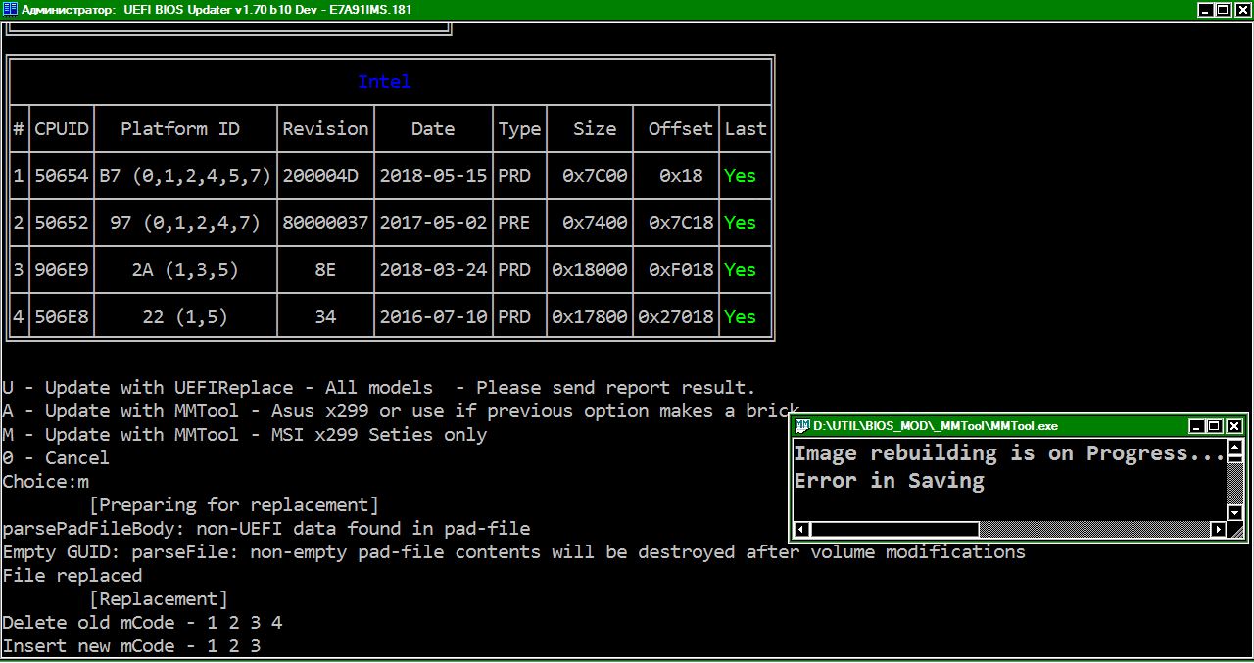Screen dimensions: 1254x663
Task: Click the Revision column header
Action: (325, 129)
